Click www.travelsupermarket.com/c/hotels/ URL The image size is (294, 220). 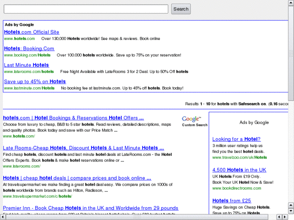pos(38,196)
